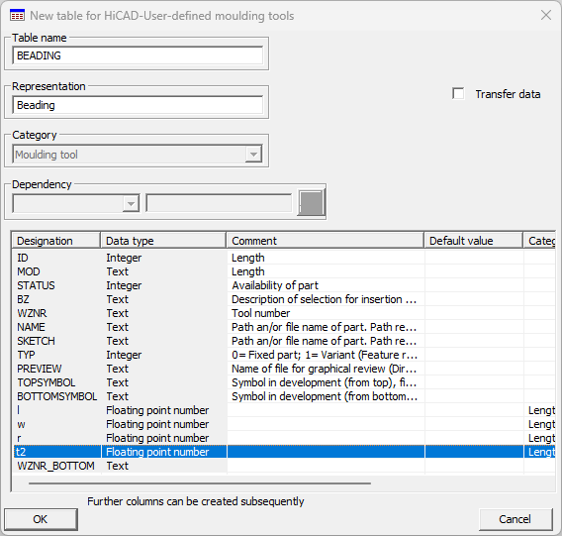Click the second Dependency text field
The image size is (562, 536).
219,203
